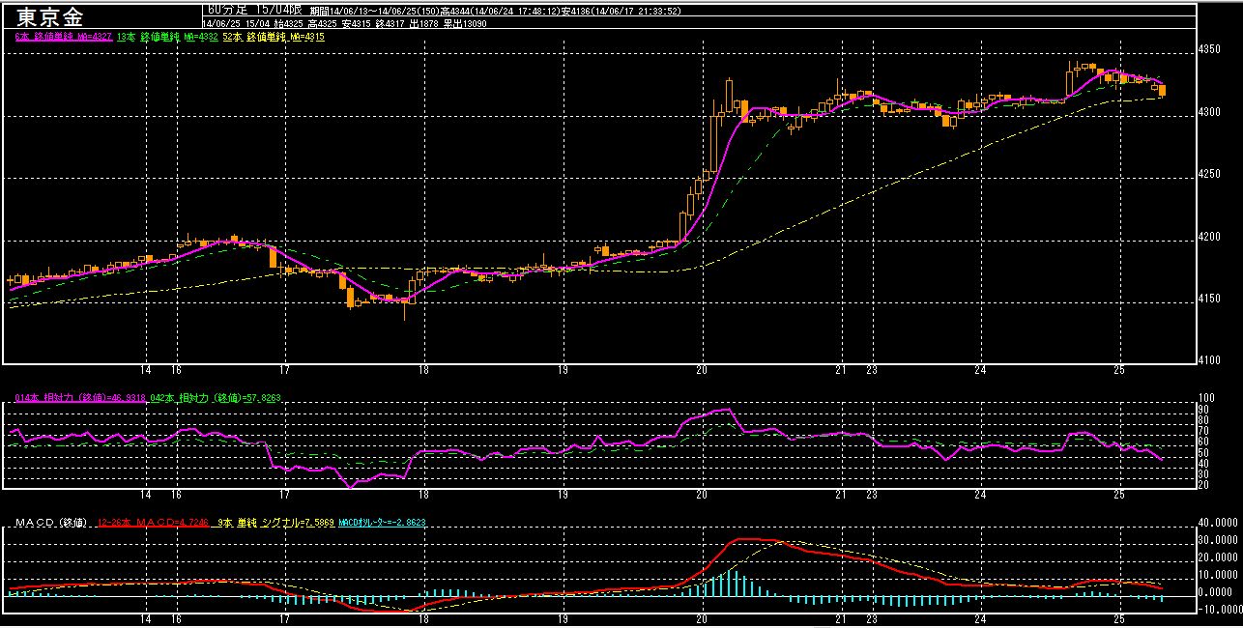Select the 60分足 15/04限 header text
Image resolution: width=1243 pixels, height=628 pixels.
coord(255,10)
